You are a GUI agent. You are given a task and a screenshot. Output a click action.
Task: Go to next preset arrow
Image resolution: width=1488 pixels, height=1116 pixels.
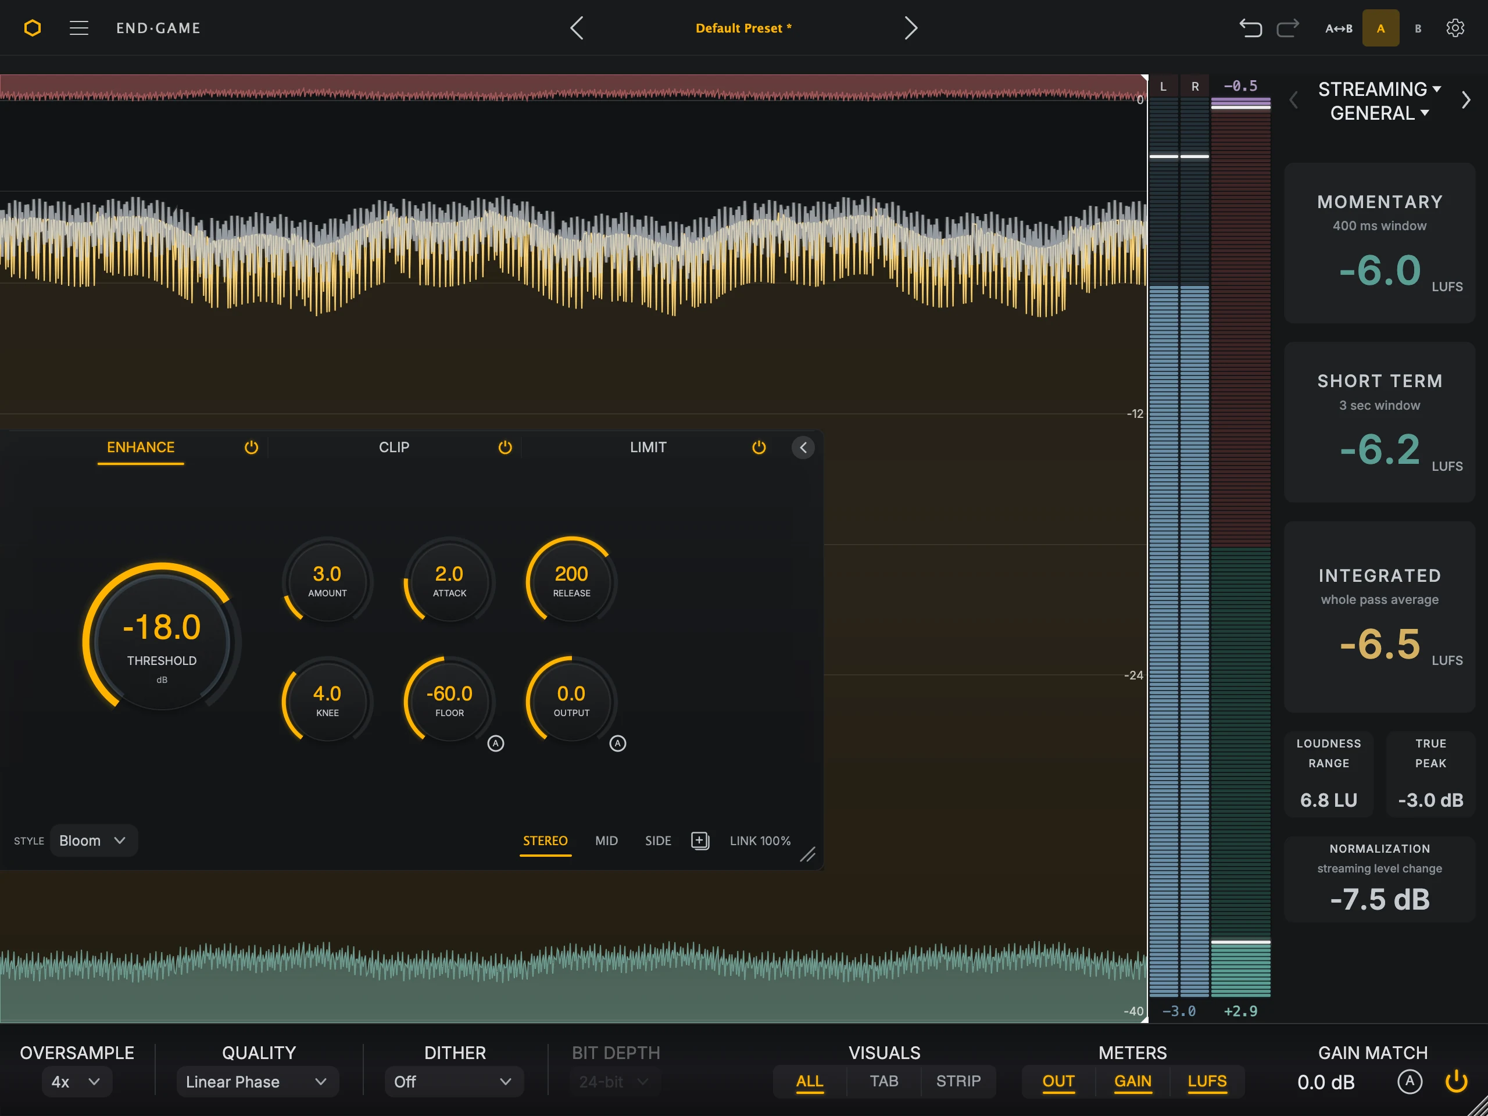[911, 27]
